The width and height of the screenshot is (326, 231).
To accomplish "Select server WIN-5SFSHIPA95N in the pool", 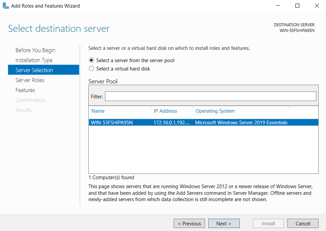I will pyautogui.click(x=112, y=123).
